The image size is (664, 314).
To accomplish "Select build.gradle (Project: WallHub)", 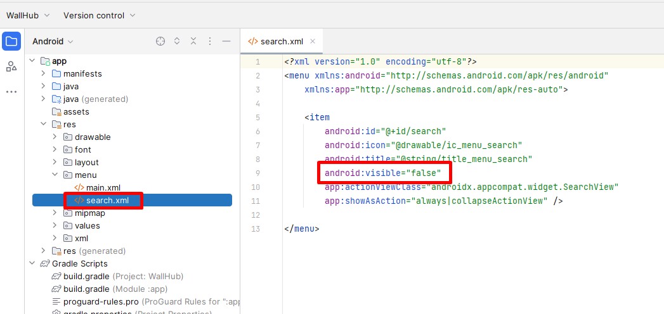I will click(x=123, y=277).
